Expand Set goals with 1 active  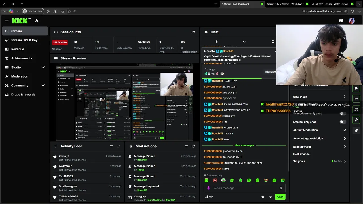click(x=320, y=161)
